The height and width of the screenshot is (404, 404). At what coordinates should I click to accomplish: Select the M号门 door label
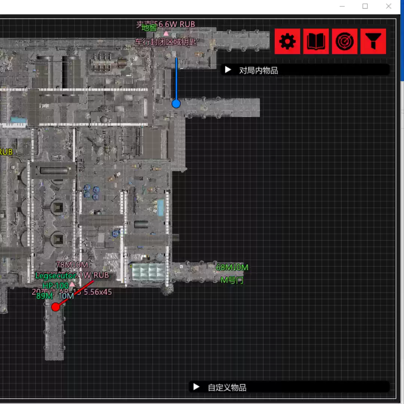(232, 280)
